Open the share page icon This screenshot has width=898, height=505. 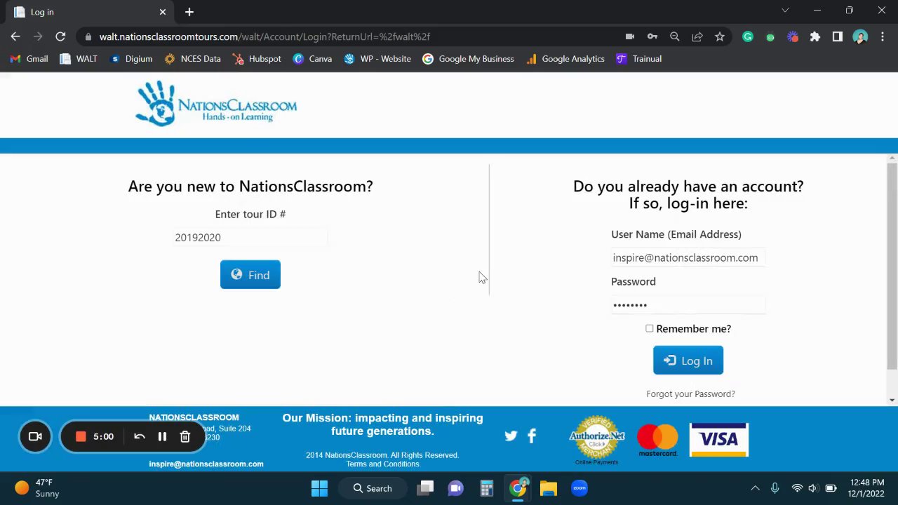[x=697, y=36]
